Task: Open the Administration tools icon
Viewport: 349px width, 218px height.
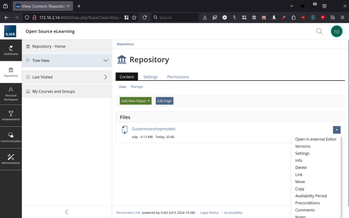Action: point(11,159)
